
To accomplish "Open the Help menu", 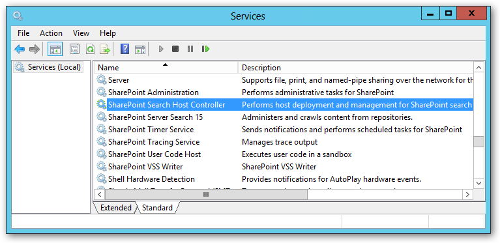I will [108, 33].
